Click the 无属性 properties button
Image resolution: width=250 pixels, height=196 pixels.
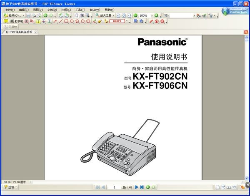(10, 27)
